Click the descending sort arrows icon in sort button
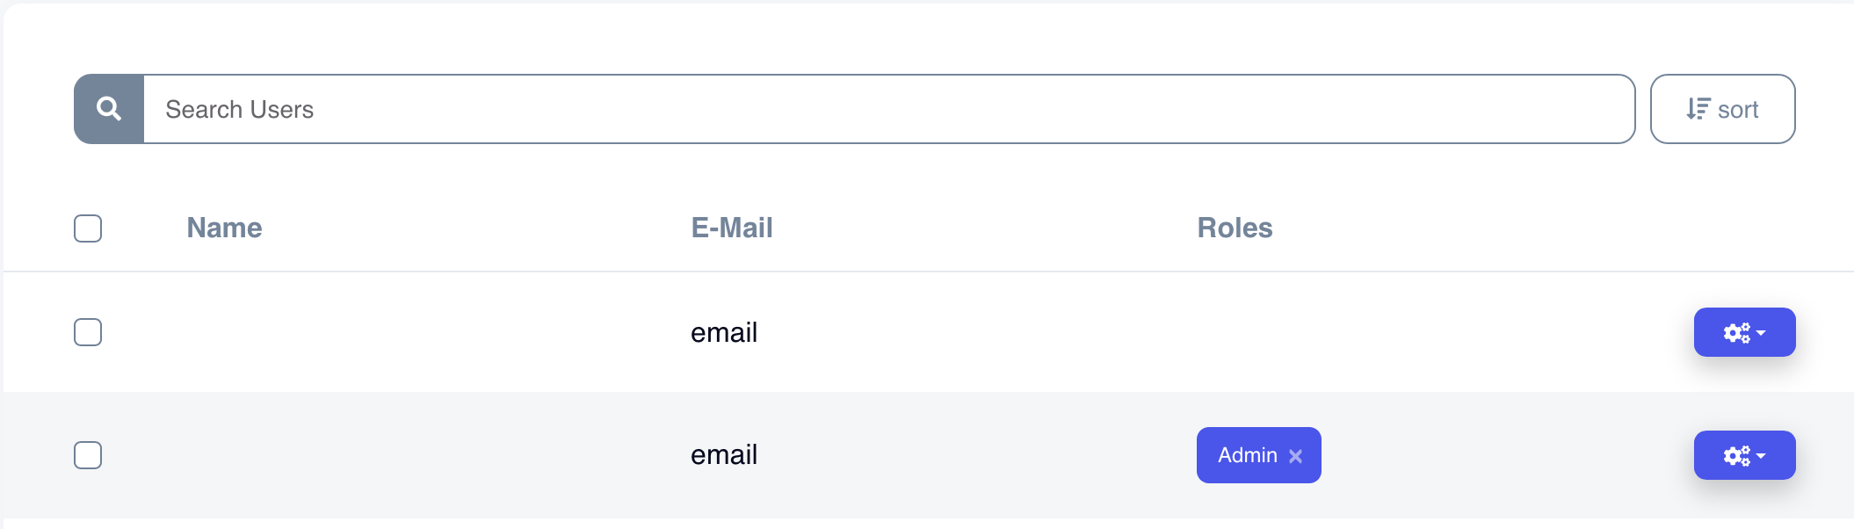 [1698, 108]
